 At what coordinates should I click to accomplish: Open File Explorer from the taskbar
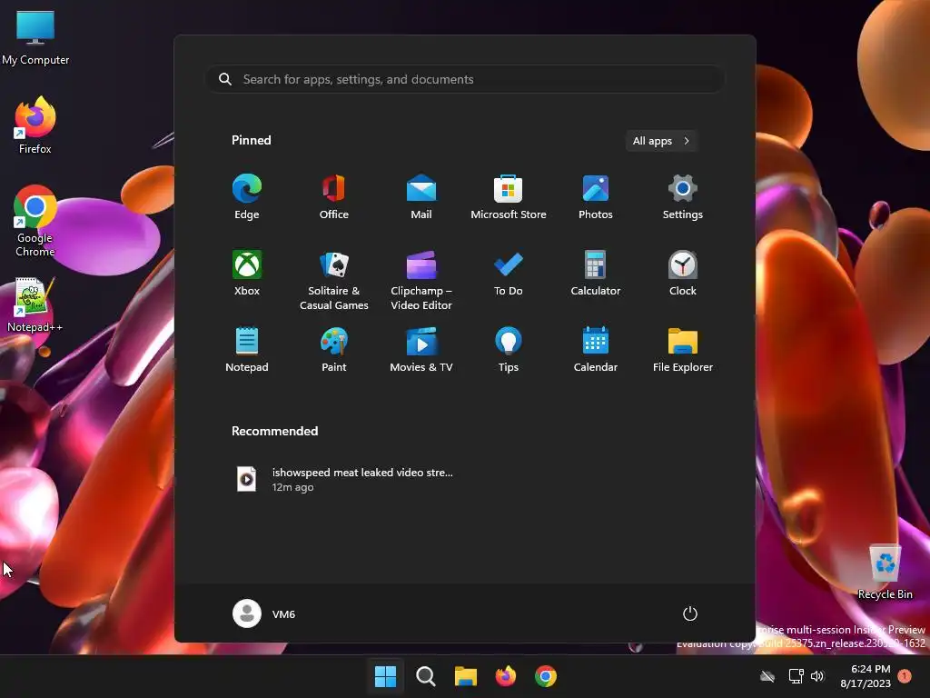[466, 676]
